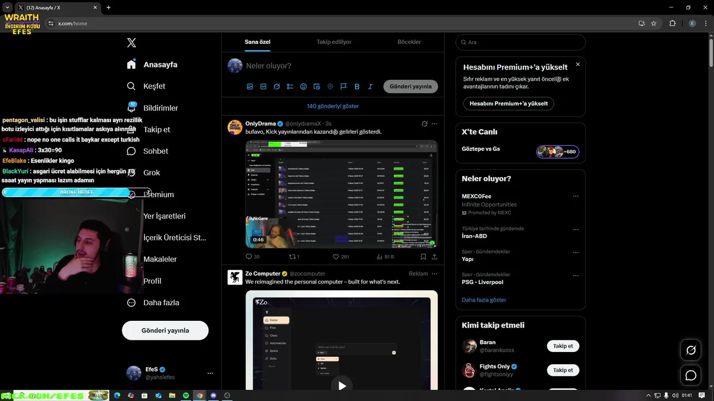714x401 pixels.
Task: Toggle italic text formatting
Action: point(370,86)
